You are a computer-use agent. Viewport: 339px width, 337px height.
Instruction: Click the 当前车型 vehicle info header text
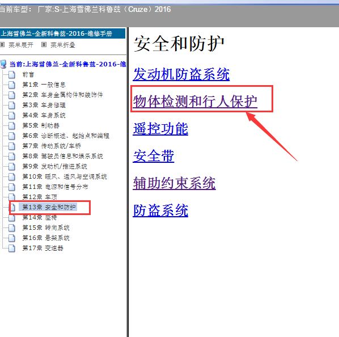point(85,10)
